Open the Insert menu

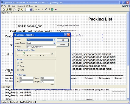(14, 6)
